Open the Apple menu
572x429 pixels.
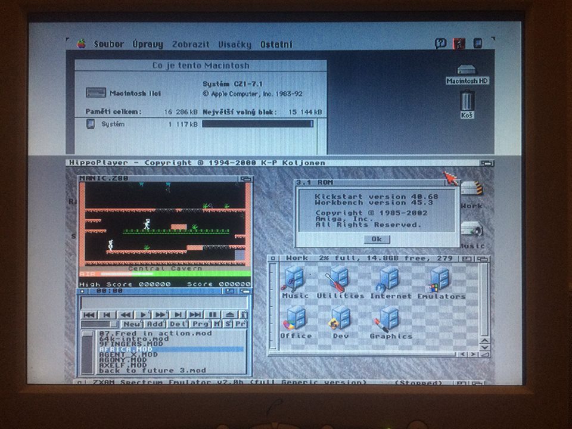82,43
